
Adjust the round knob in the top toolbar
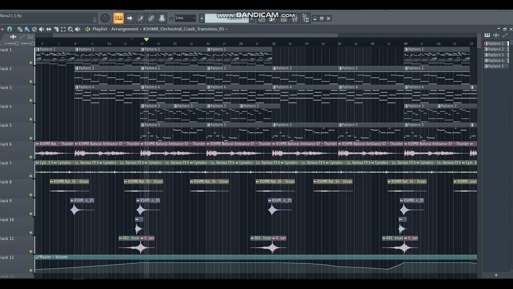point(105,18)
